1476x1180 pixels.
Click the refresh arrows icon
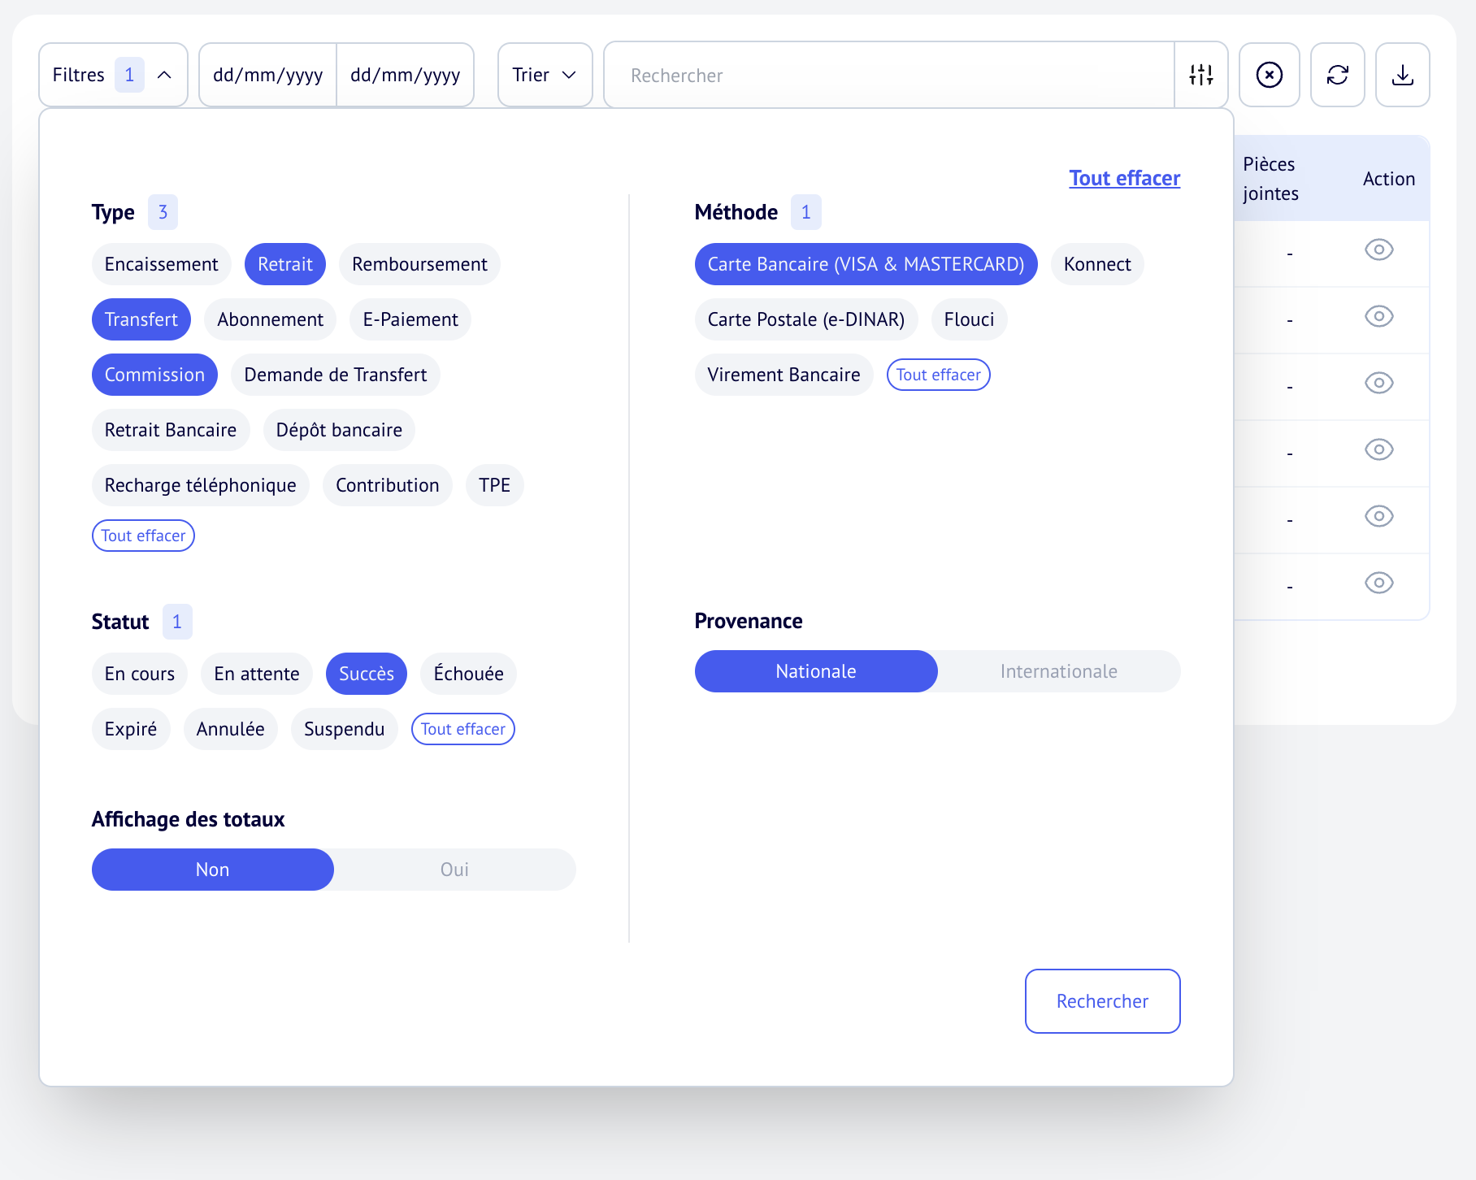[x=1337, y=75]
